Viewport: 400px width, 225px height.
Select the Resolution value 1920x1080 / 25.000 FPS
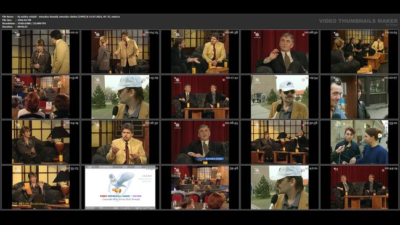(x=31, y=23)
